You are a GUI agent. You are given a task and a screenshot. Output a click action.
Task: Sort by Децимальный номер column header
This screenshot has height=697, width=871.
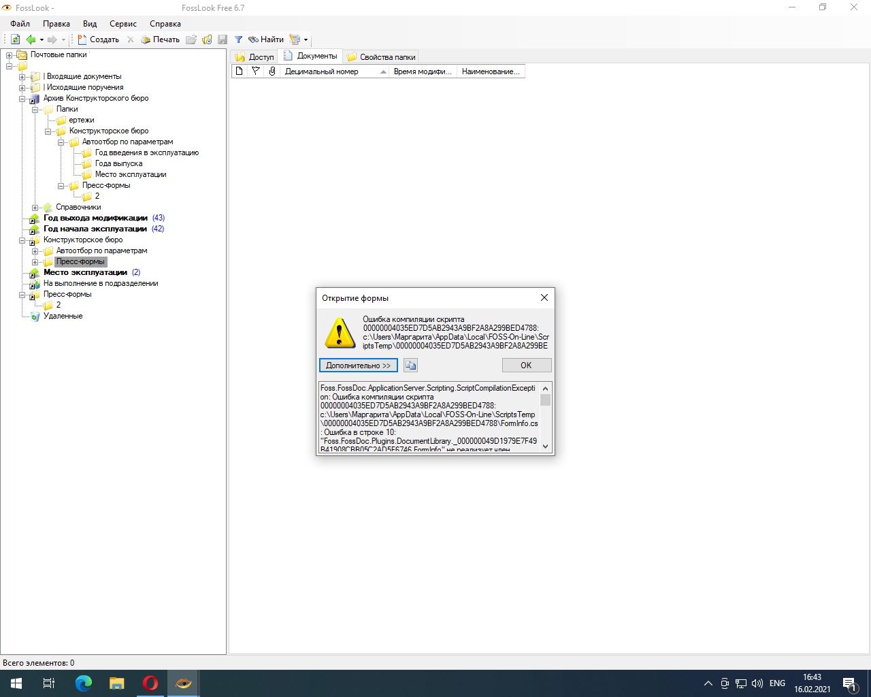[333, 71]
